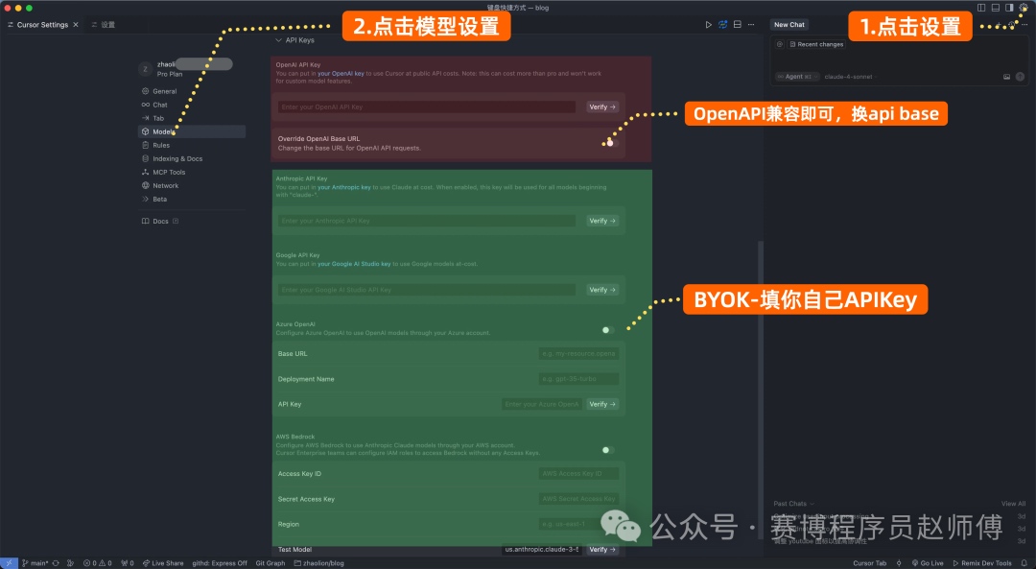Click the synchronize changes icon in status bar
1036x569 pixels.
[x=56, y=563]
